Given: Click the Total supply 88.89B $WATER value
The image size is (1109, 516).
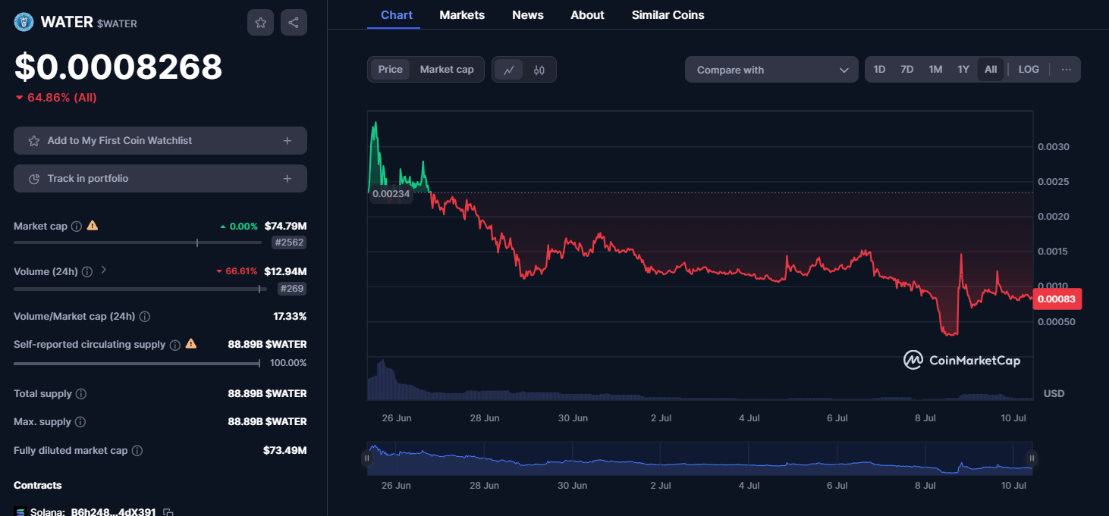Looking at the screenshot, I should [268, 394].
